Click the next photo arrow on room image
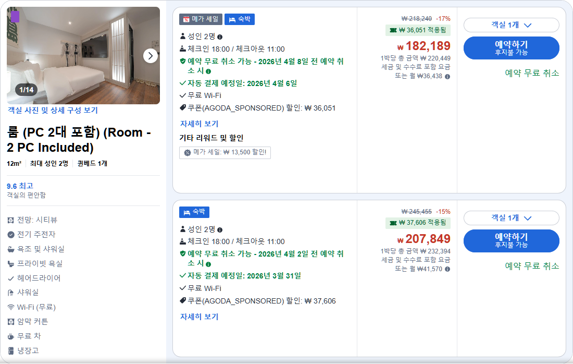This screenshot has width=573, height=364. click(x=151, y=55)
